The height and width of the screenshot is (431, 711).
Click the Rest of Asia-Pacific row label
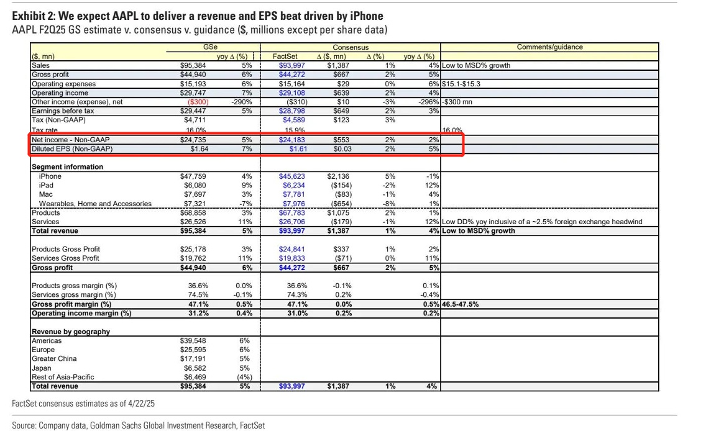pos(63,377)
